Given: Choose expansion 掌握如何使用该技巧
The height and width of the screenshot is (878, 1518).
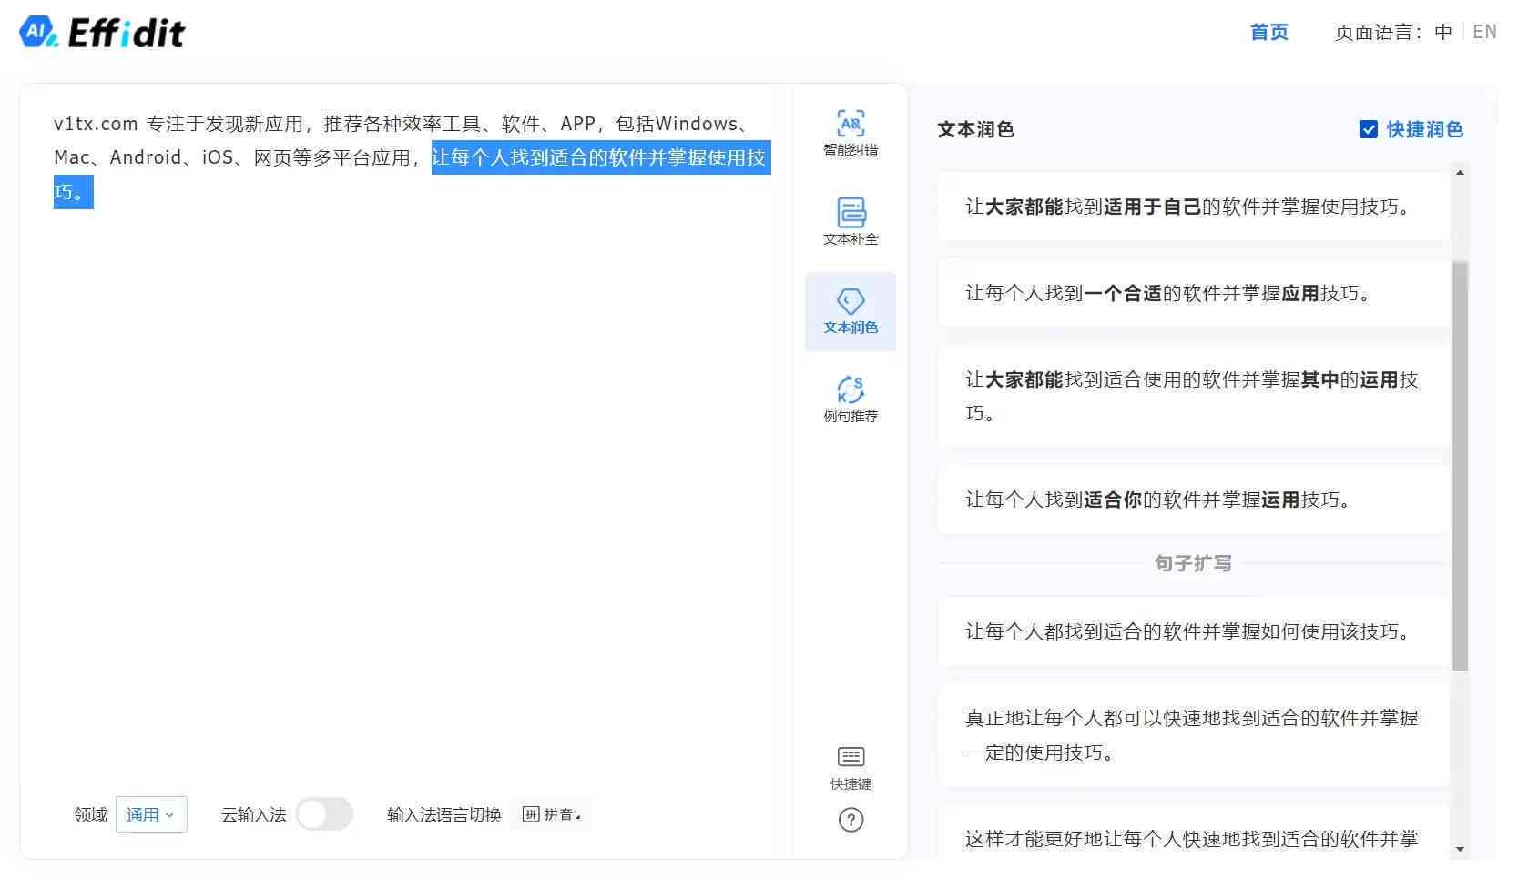Looking at the screenshot, I should [1193, 631].
